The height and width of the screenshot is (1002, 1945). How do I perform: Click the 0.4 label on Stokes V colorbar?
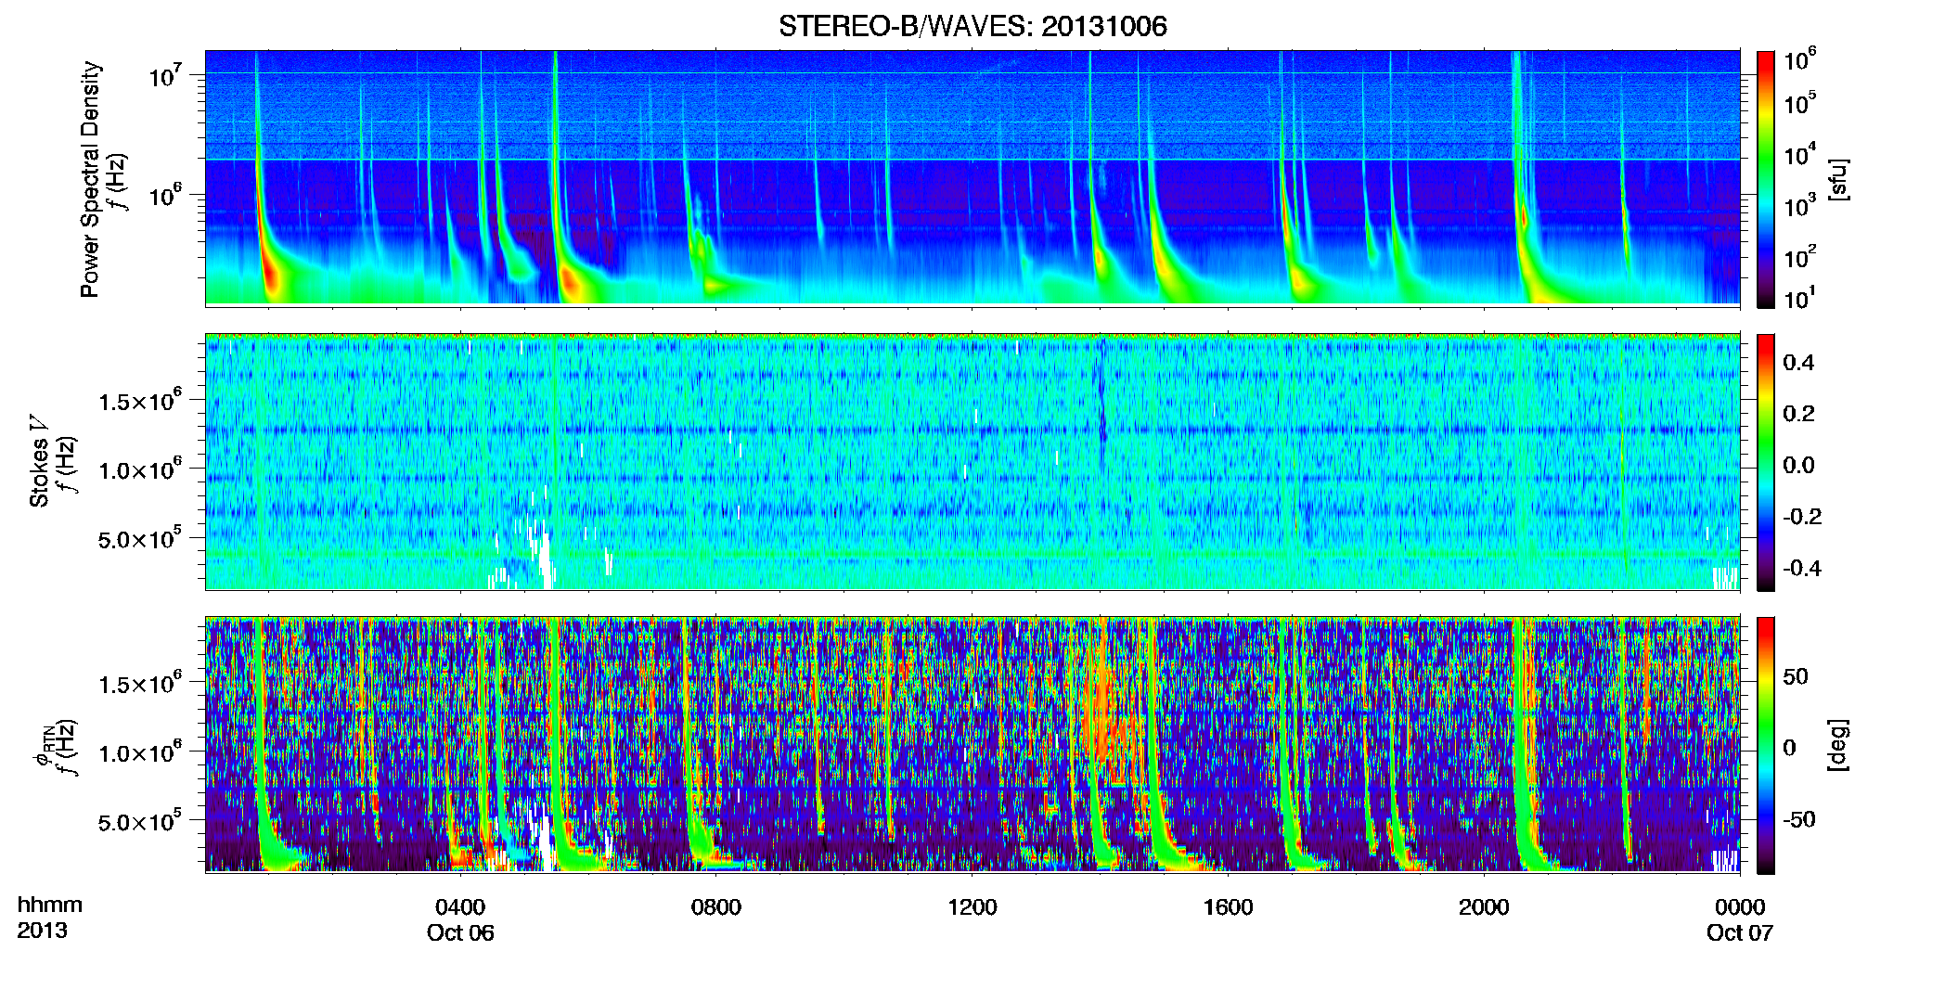1798,363
